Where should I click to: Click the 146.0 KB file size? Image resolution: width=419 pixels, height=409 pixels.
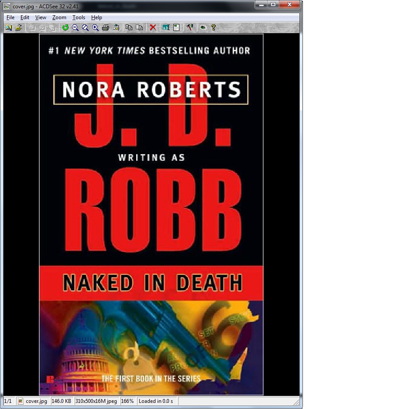click(x=62, y=401)
